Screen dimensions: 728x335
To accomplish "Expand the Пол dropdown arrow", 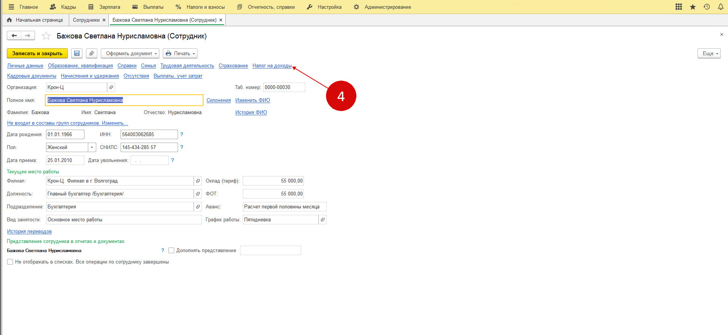I will pos(92,148).
